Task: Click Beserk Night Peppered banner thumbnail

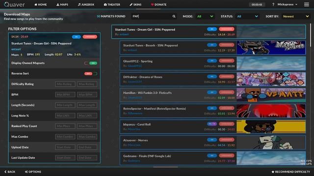Action: (271, 48)
